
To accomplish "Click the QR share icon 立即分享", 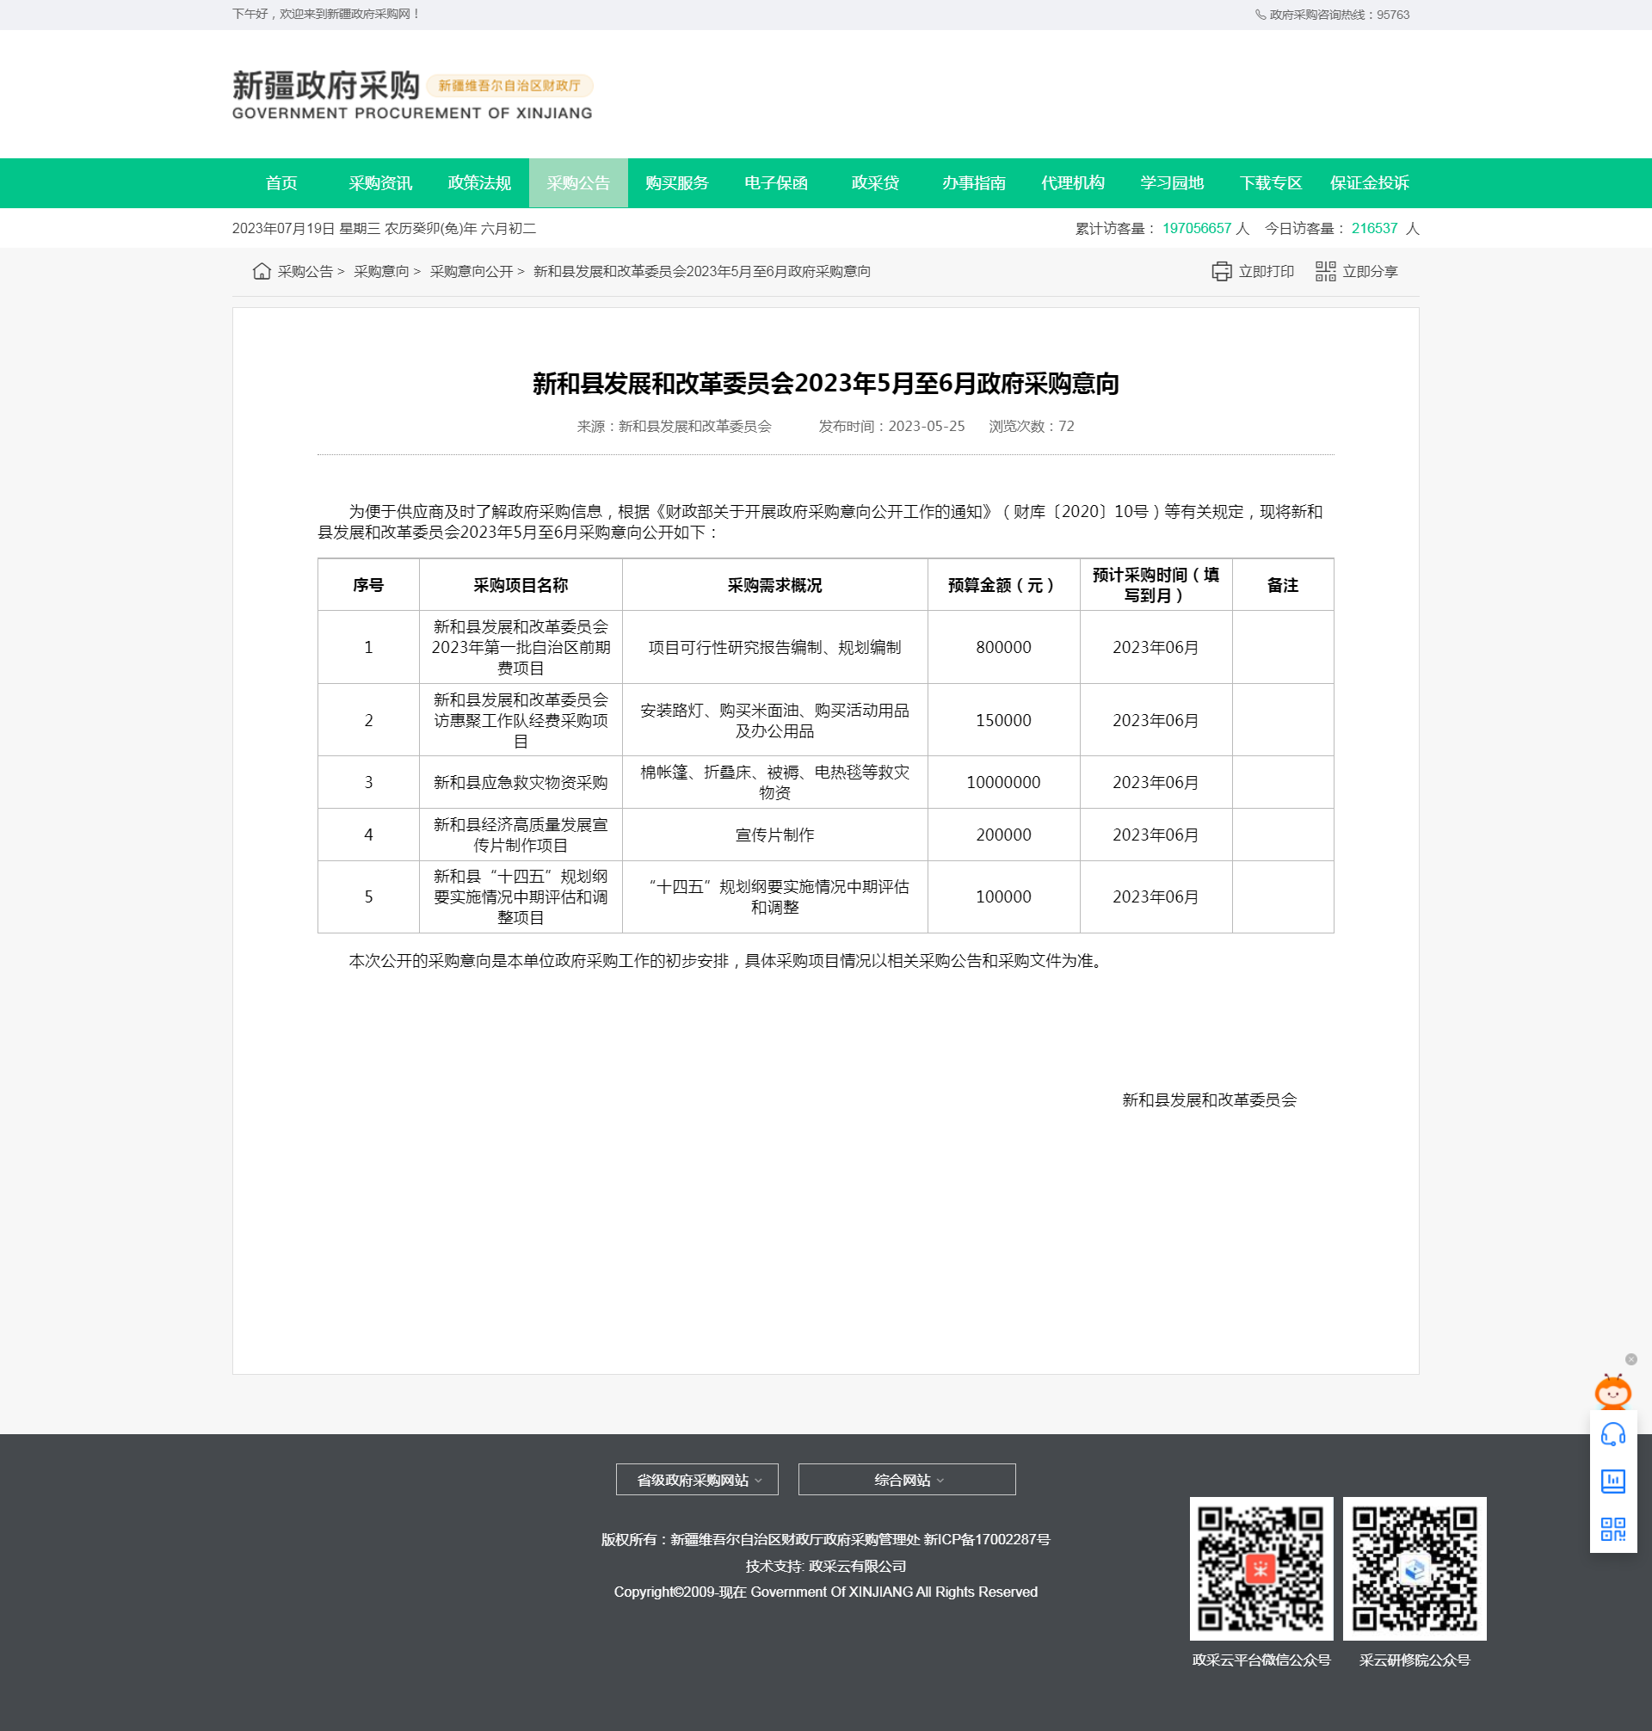I will (x=1325, y=271).
